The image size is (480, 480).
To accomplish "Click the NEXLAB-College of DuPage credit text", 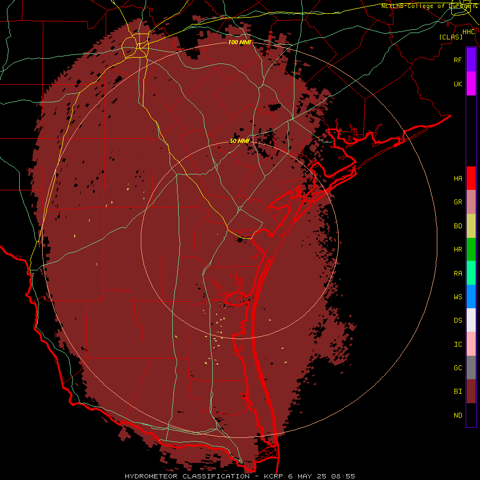I will 429,6.
